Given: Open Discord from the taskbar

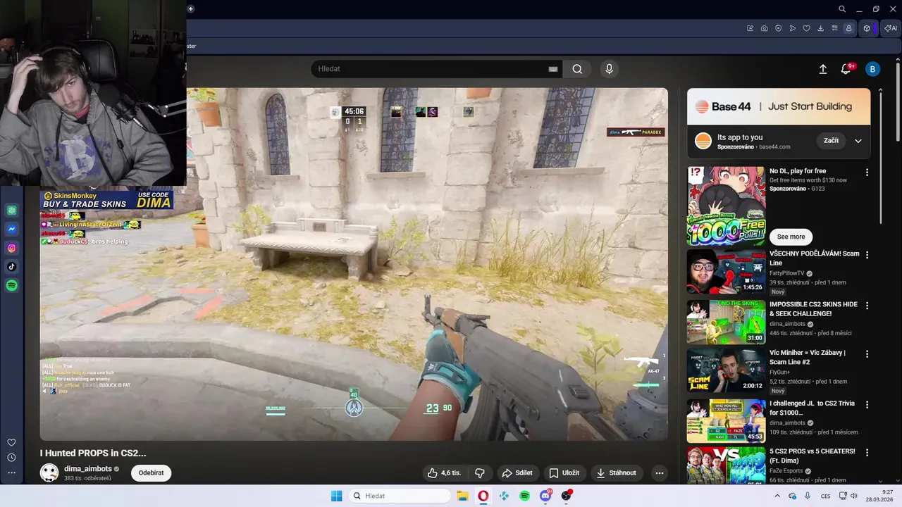Looking at the screenshot, I should click(x=545, y=496).
